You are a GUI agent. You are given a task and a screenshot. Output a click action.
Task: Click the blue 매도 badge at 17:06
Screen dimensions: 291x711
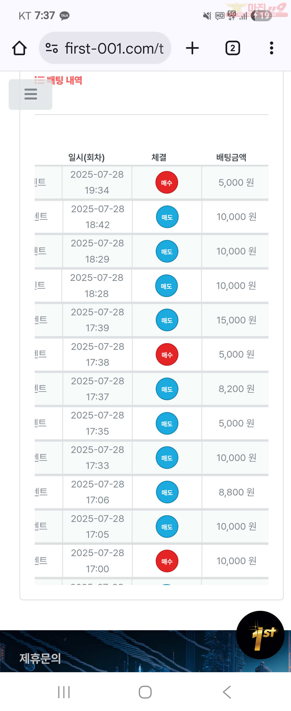click(167, 492)
